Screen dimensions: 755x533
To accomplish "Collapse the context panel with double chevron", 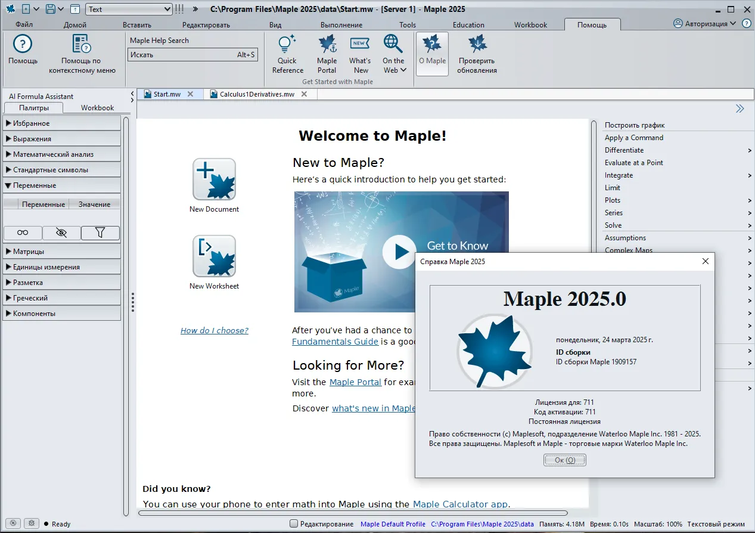I will tap(740, 108).
